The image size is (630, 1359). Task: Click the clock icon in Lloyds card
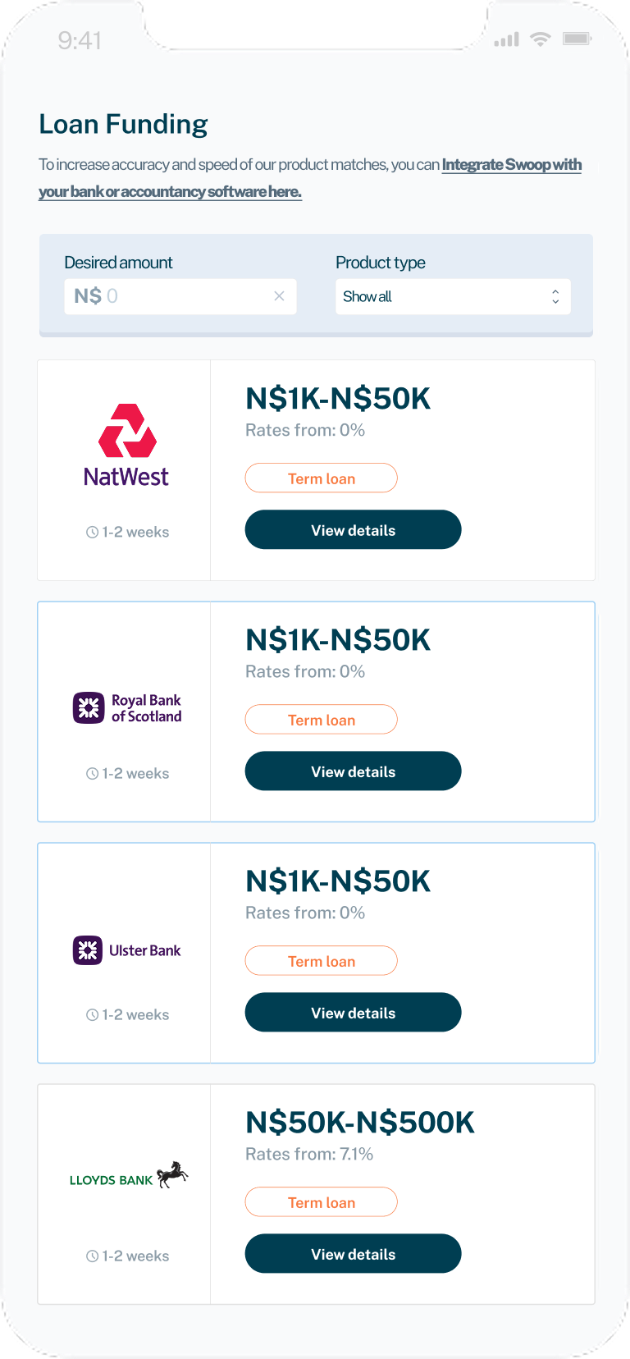tap(92, 1256)
